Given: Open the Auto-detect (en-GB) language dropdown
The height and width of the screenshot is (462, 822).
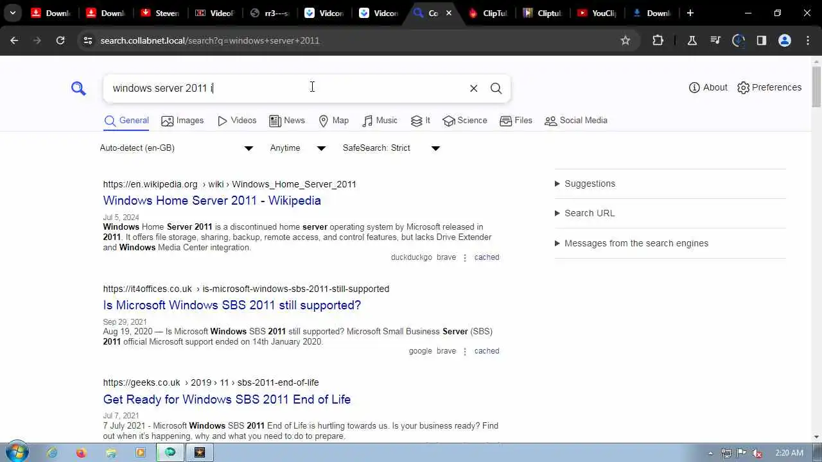Looking at the screenshot, I should [x=177, y=148].
